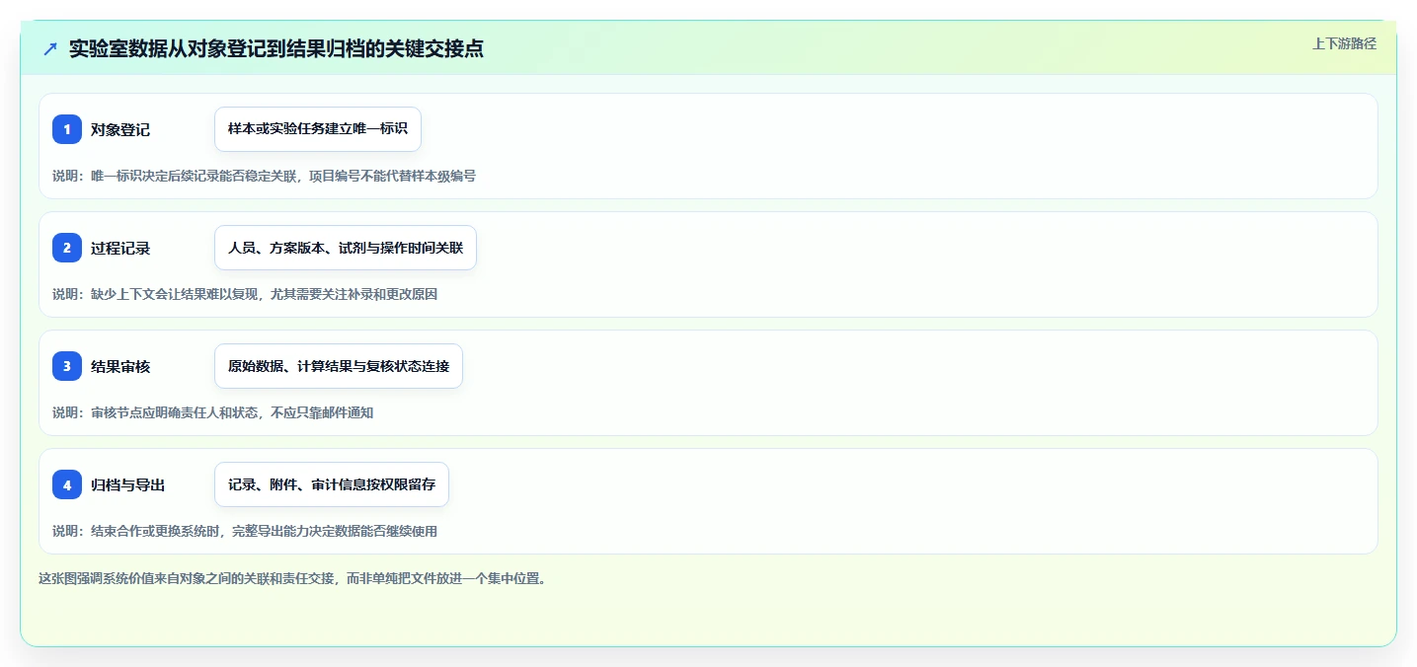Click the step 1 number badge

coord(67,129)
